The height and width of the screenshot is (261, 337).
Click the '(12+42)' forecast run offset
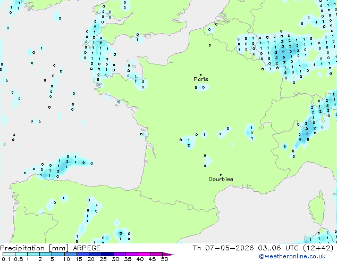point(318,248)
